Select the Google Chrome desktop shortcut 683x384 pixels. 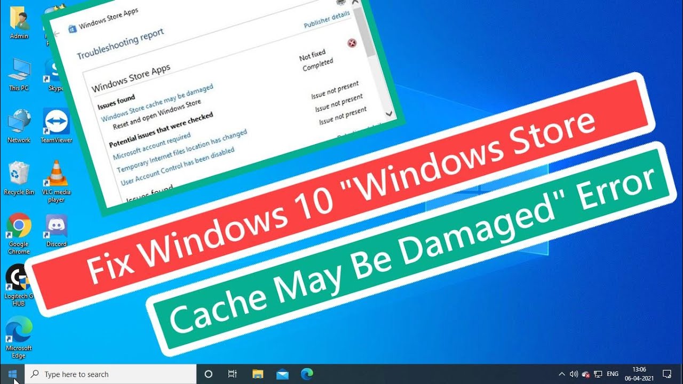[x=19, y=234]
